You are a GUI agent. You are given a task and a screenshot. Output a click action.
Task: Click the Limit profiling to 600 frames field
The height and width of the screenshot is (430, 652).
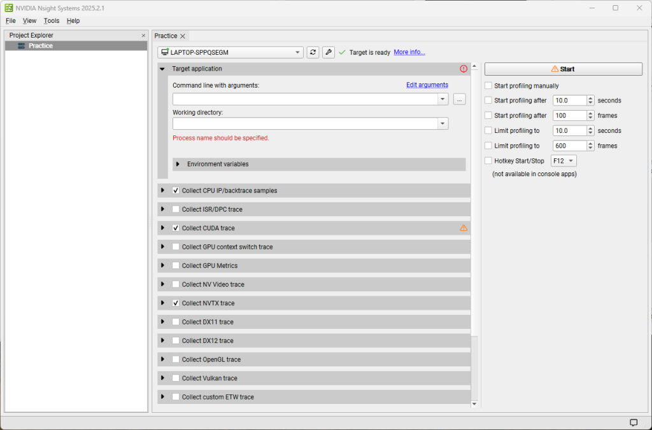[x=570, y=146]
